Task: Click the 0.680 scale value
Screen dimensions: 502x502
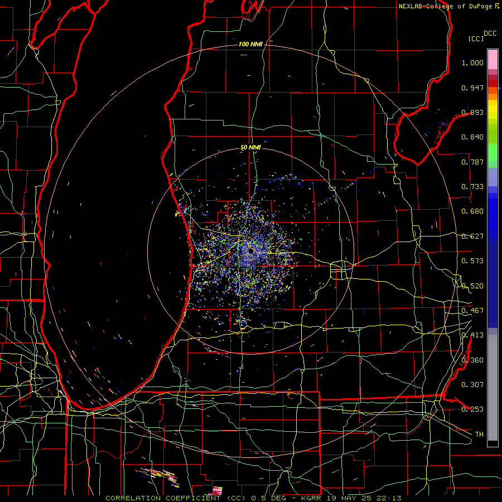Action: point(472,211)
